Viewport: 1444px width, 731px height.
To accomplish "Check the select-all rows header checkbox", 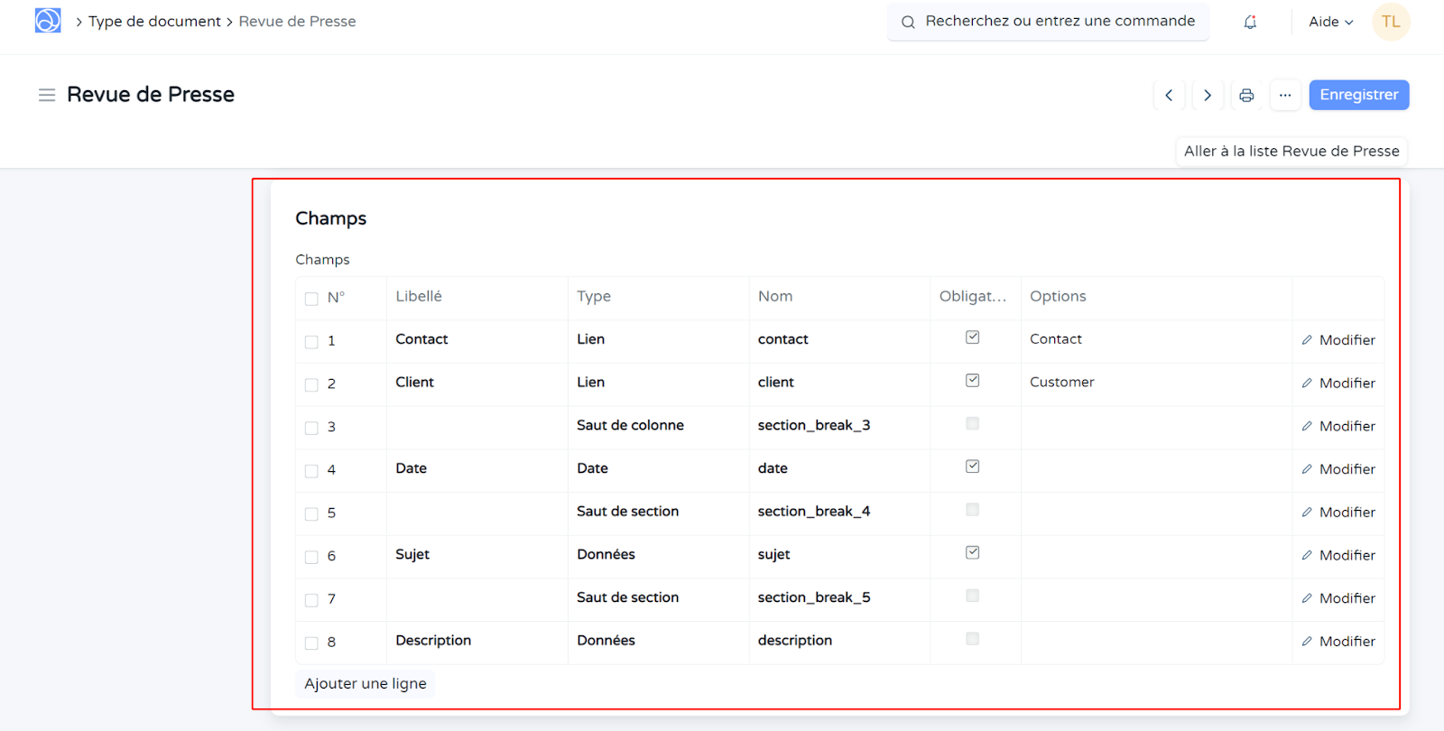I will pyautogui.click(x=311, y=299).
